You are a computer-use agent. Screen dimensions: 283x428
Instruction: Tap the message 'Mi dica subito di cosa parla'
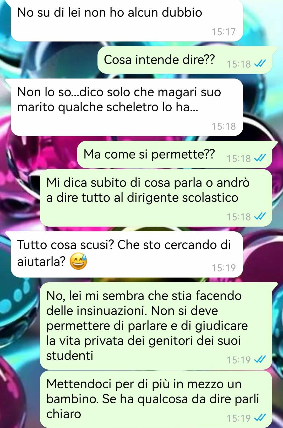point(156,198)
